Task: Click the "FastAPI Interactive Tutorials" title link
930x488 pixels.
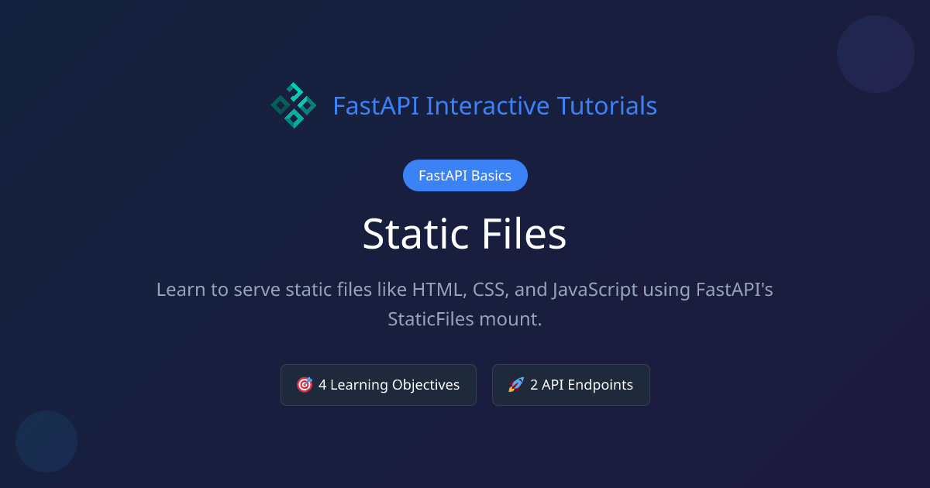Action: 494,105
